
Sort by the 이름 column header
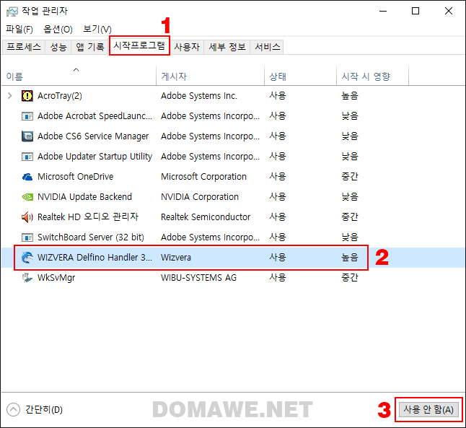coord(79,77)
